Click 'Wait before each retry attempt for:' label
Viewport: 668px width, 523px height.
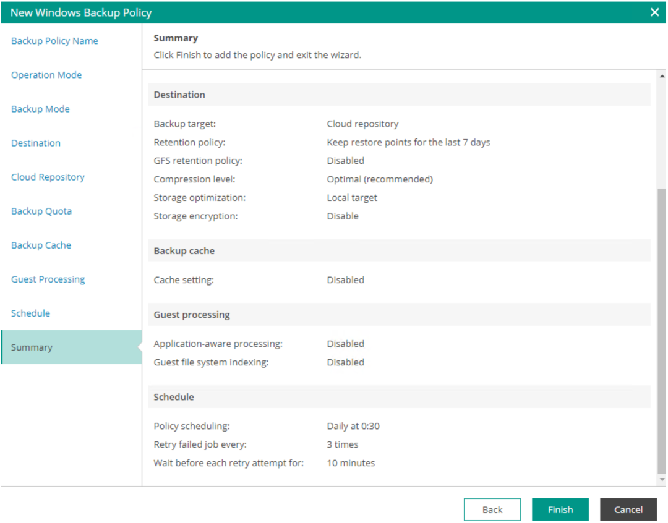229,463
